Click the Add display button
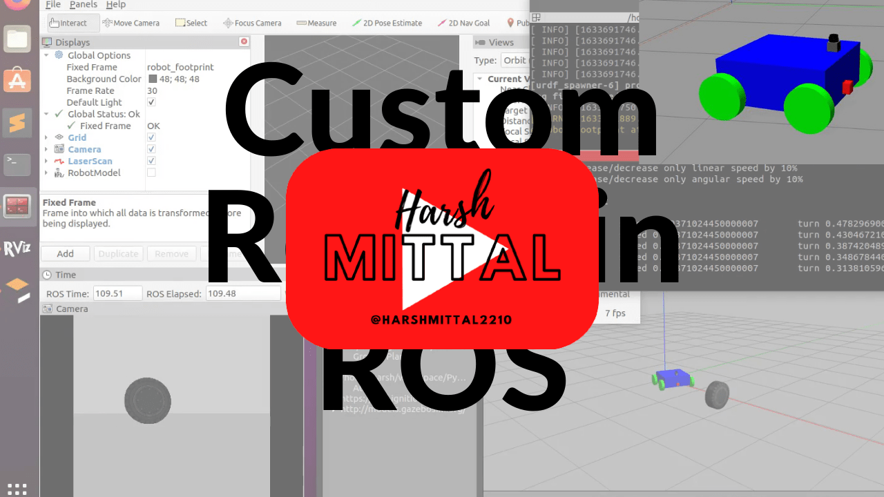Viewport: 884px width, 497px height. click(x=66, y=253)
